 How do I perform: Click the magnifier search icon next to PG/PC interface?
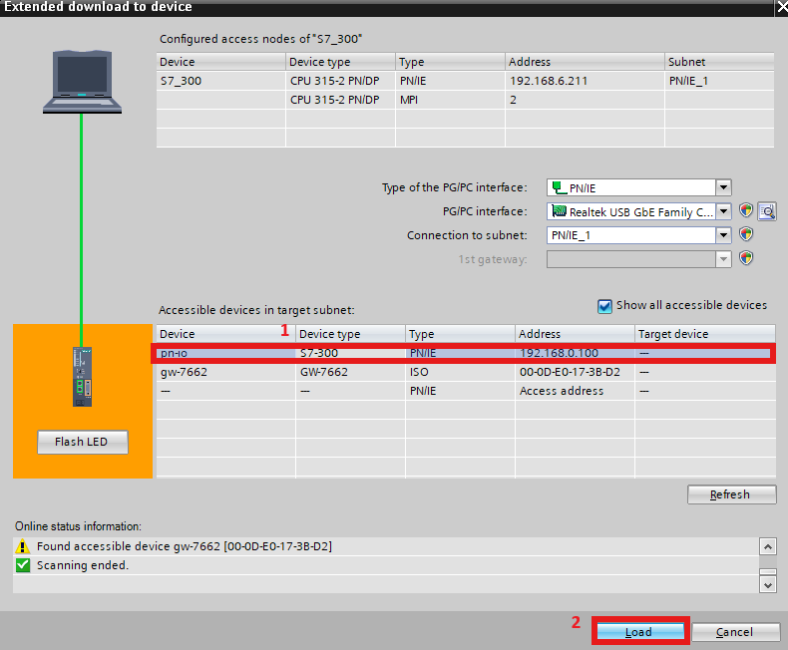click(x=766, y=211)
